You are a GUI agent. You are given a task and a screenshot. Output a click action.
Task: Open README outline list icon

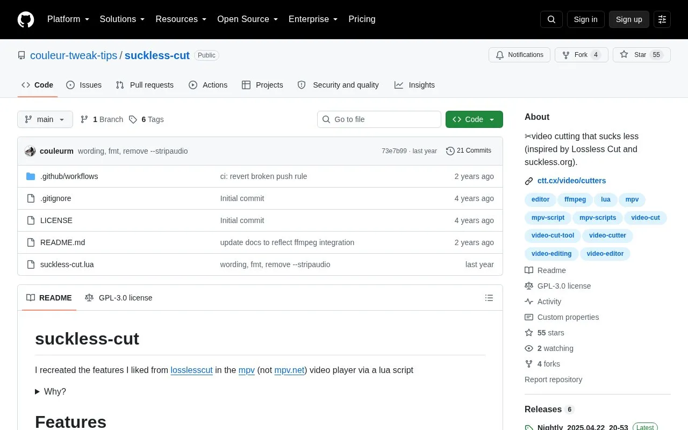coord(489,298)
